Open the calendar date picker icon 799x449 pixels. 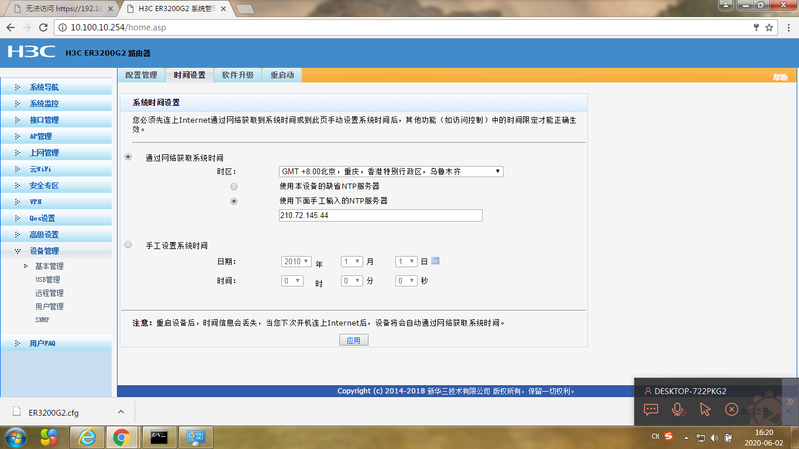pos(435,261)
